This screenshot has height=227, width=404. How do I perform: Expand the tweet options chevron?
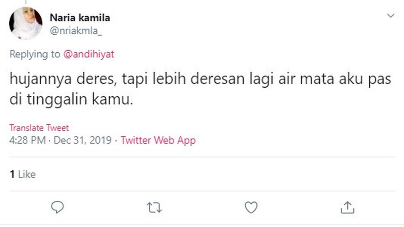(x=391, y=16)
